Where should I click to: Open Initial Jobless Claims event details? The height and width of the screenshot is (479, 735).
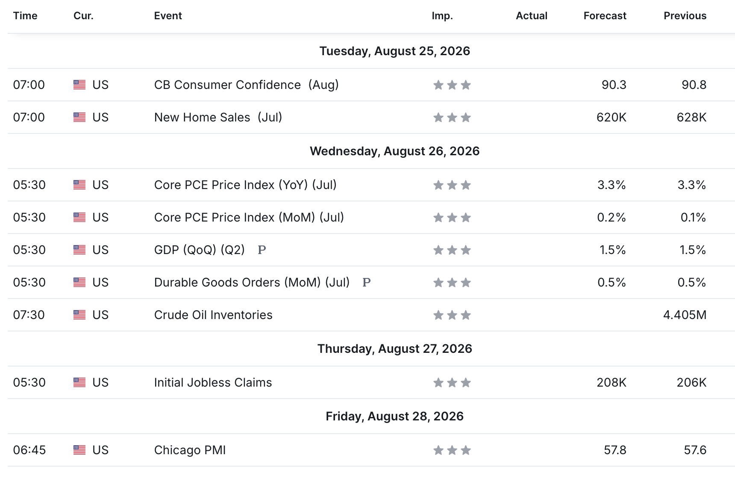213,382
